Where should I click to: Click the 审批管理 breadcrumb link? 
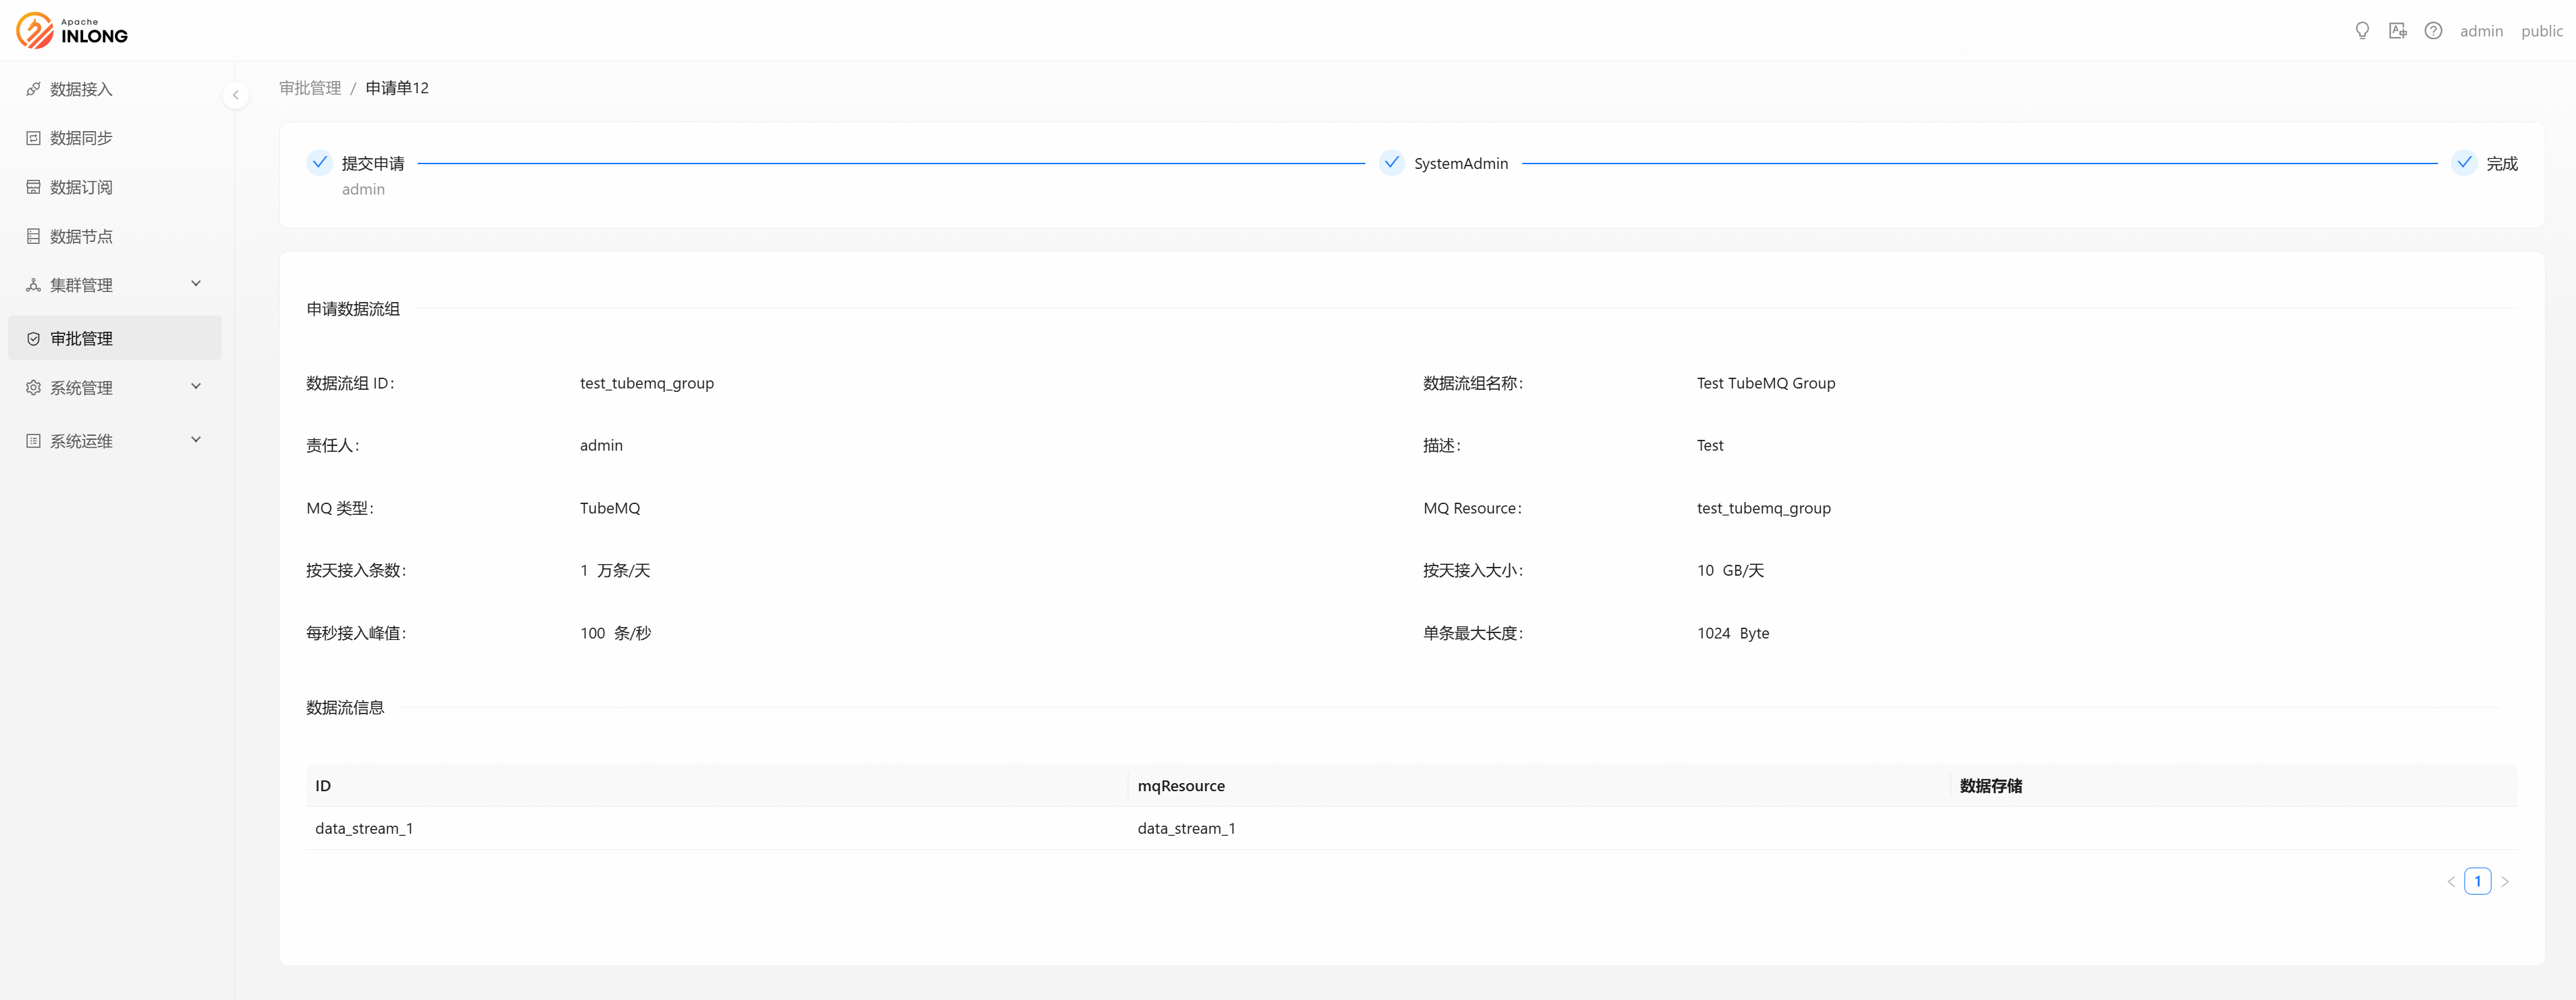310,88
